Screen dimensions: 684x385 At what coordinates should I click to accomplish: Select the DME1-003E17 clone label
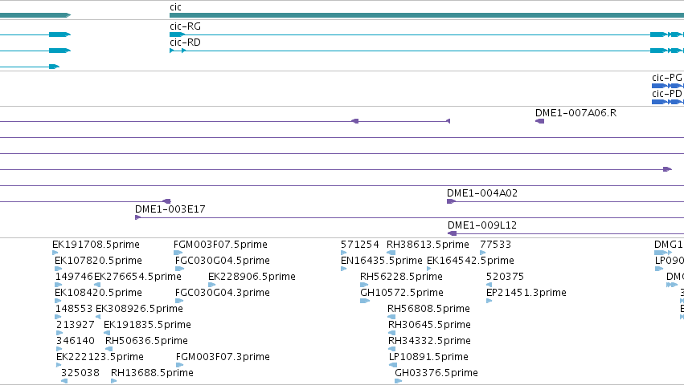[170, 209]
